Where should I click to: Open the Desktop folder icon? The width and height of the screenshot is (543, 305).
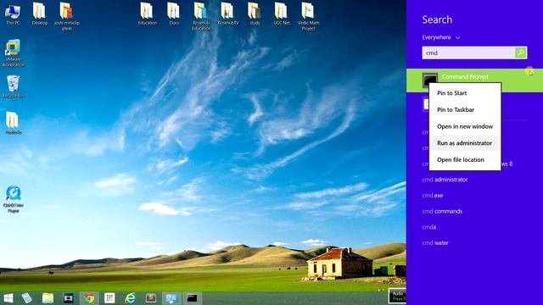pos(40,14)
